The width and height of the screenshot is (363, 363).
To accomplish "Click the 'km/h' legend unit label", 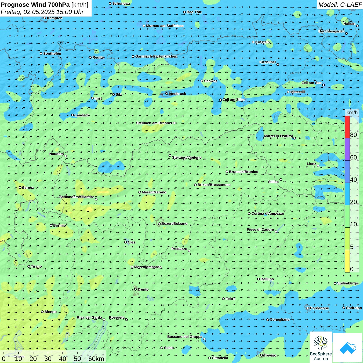I will pos(352,113).
